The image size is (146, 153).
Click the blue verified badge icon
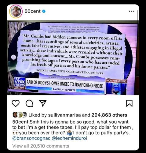44,11
